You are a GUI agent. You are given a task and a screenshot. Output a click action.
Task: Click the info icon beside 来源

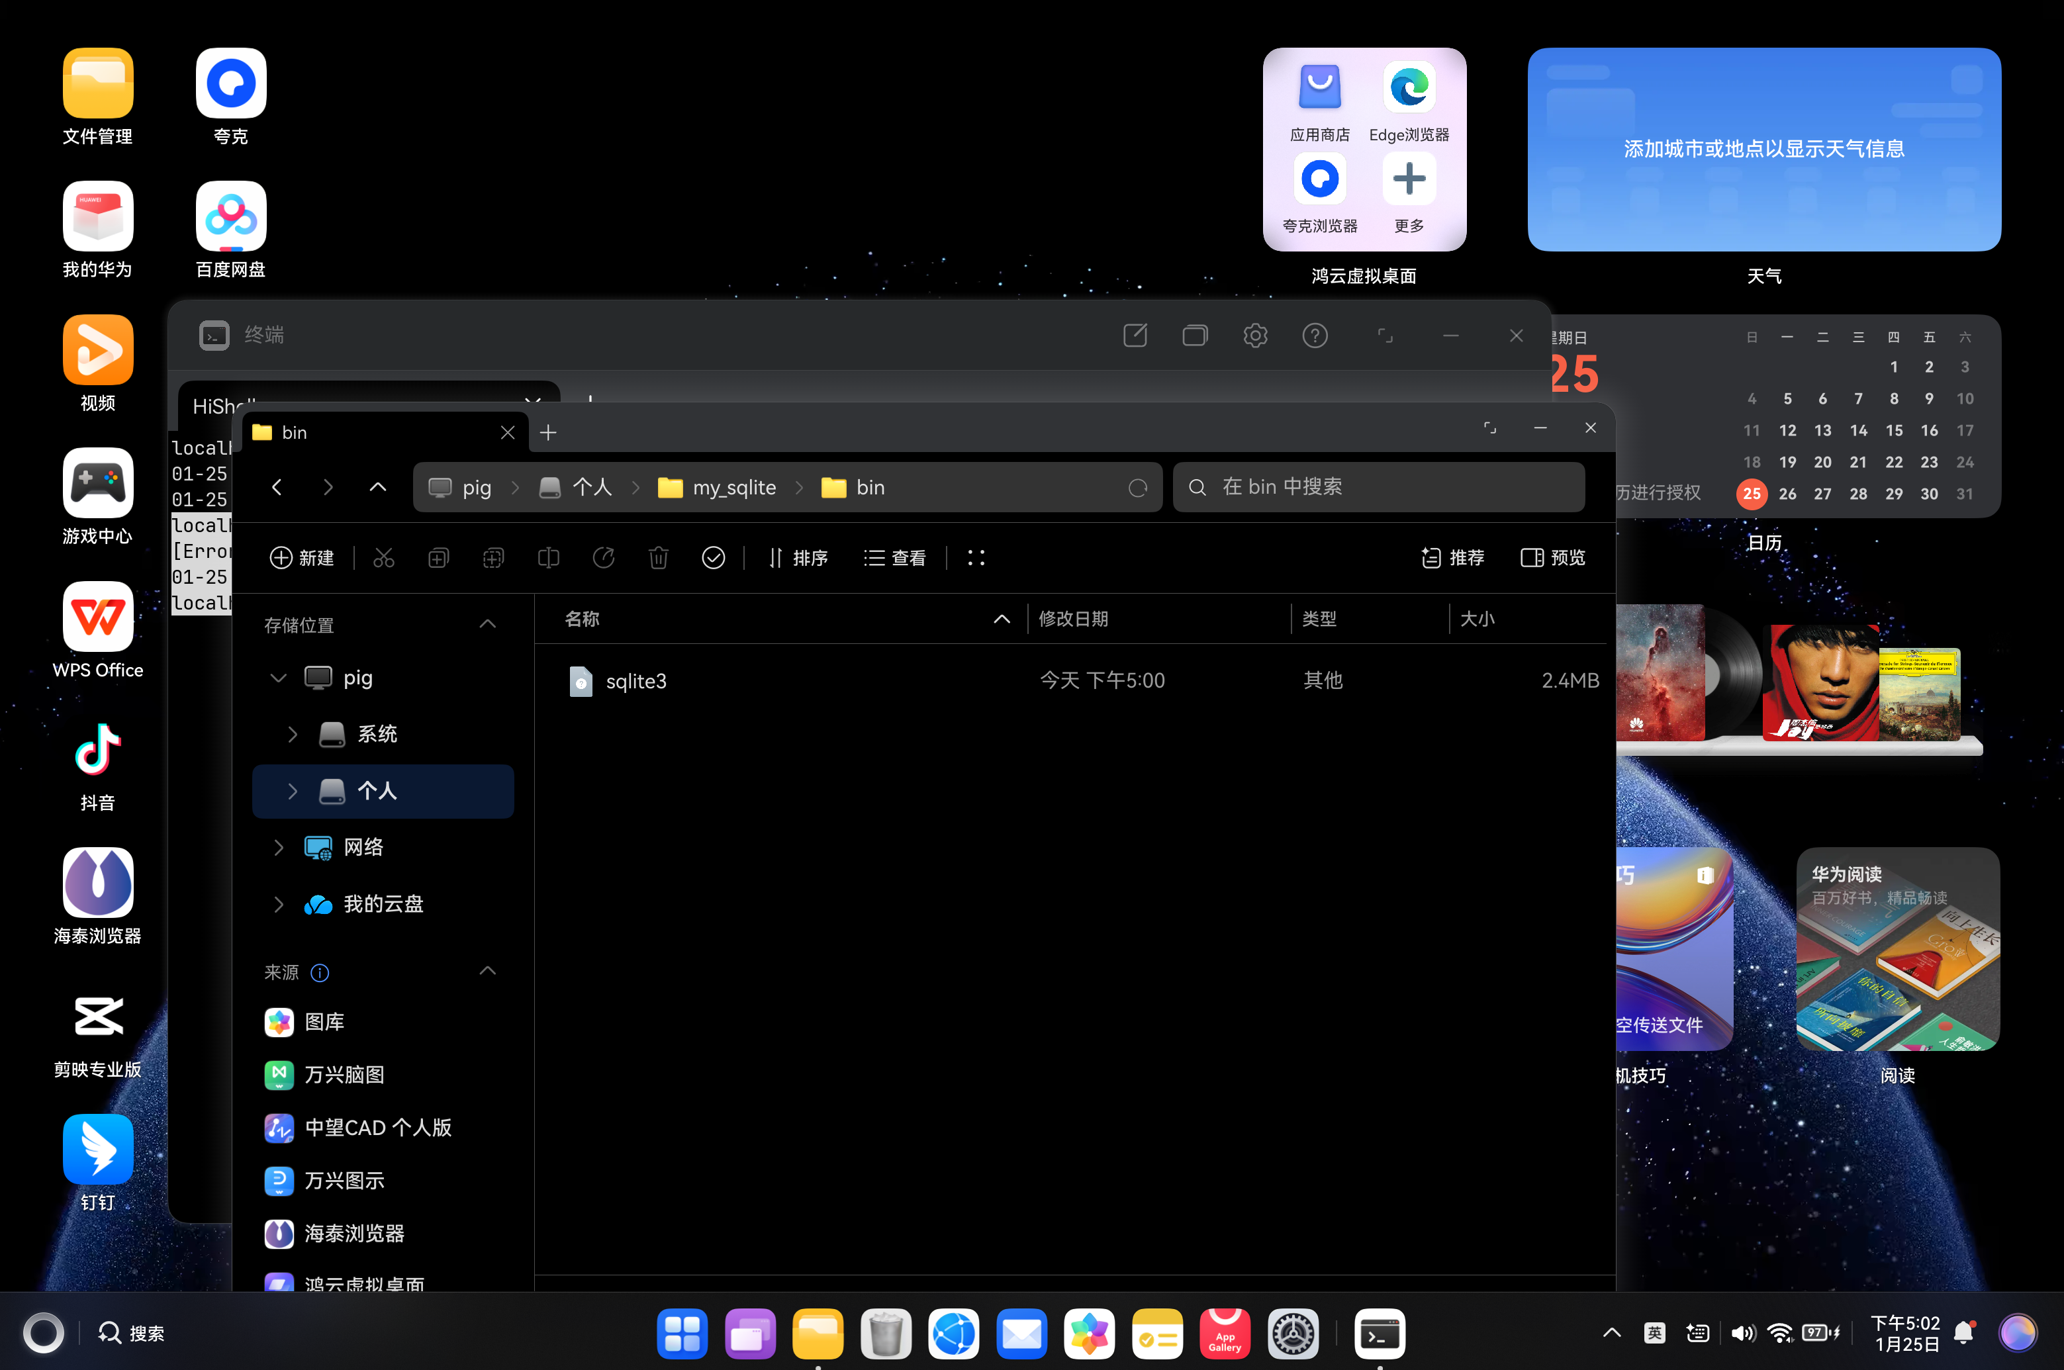click(x=320, y=972)
